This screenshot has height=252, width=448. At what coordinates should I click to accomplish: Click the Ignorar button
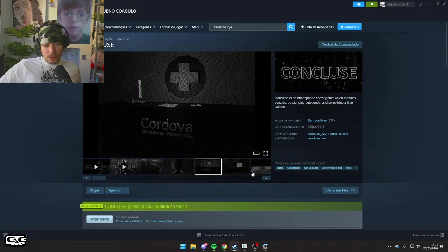115,190
